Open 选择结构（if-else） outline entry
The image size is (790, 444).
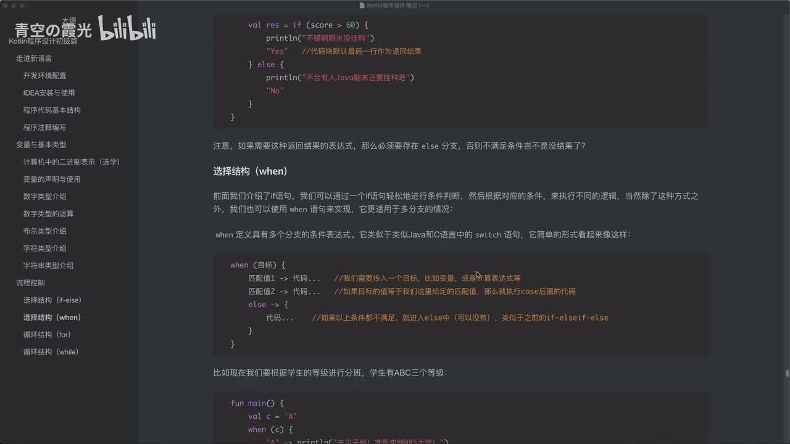52,300
